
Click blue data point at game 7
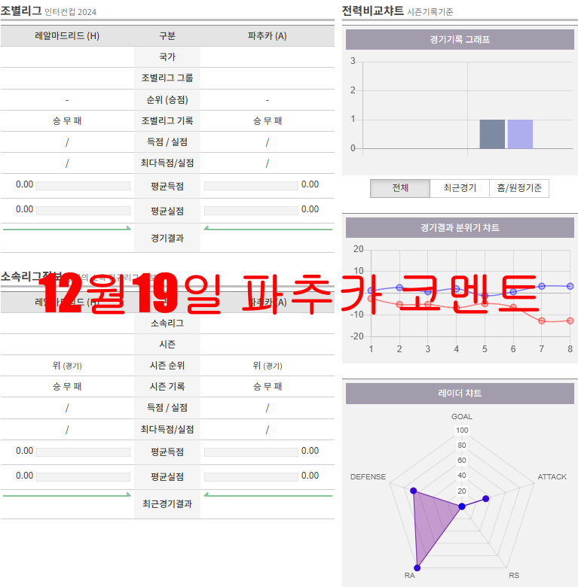[x=542, y=286]
